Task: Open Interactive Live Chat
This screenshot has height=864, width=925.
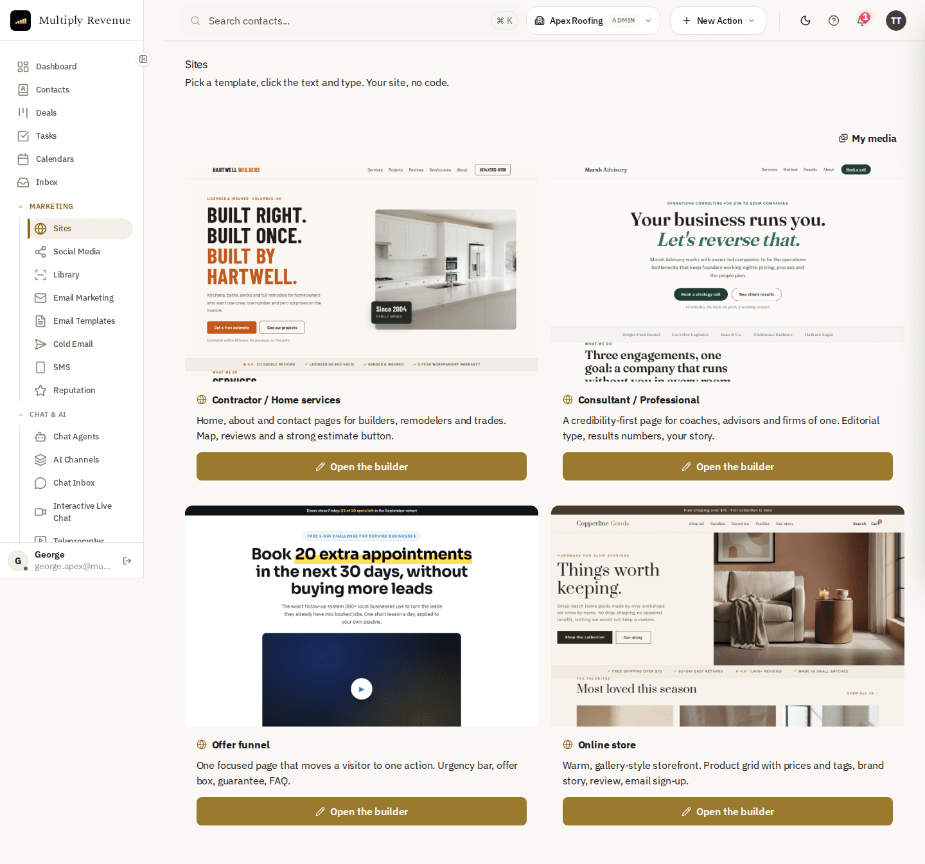Action: point(81,512)
